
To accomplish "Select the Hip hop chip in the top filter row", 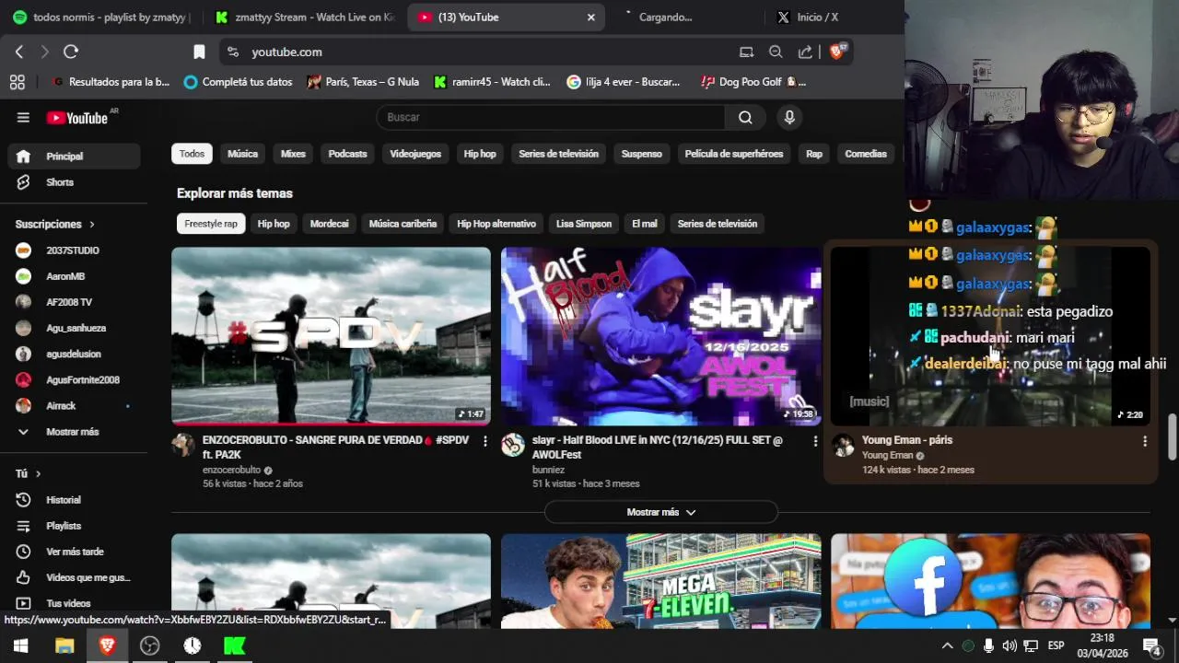I will [480, 154].
